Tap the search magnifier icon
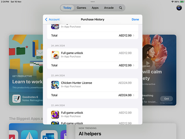This screenshot has height=139, width=185. [121, 8]
